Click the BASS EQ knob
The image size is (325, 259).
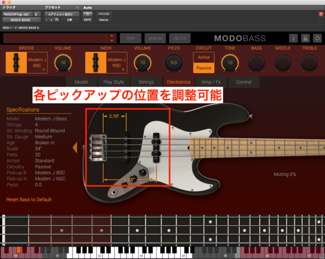(x=256, y=62)
